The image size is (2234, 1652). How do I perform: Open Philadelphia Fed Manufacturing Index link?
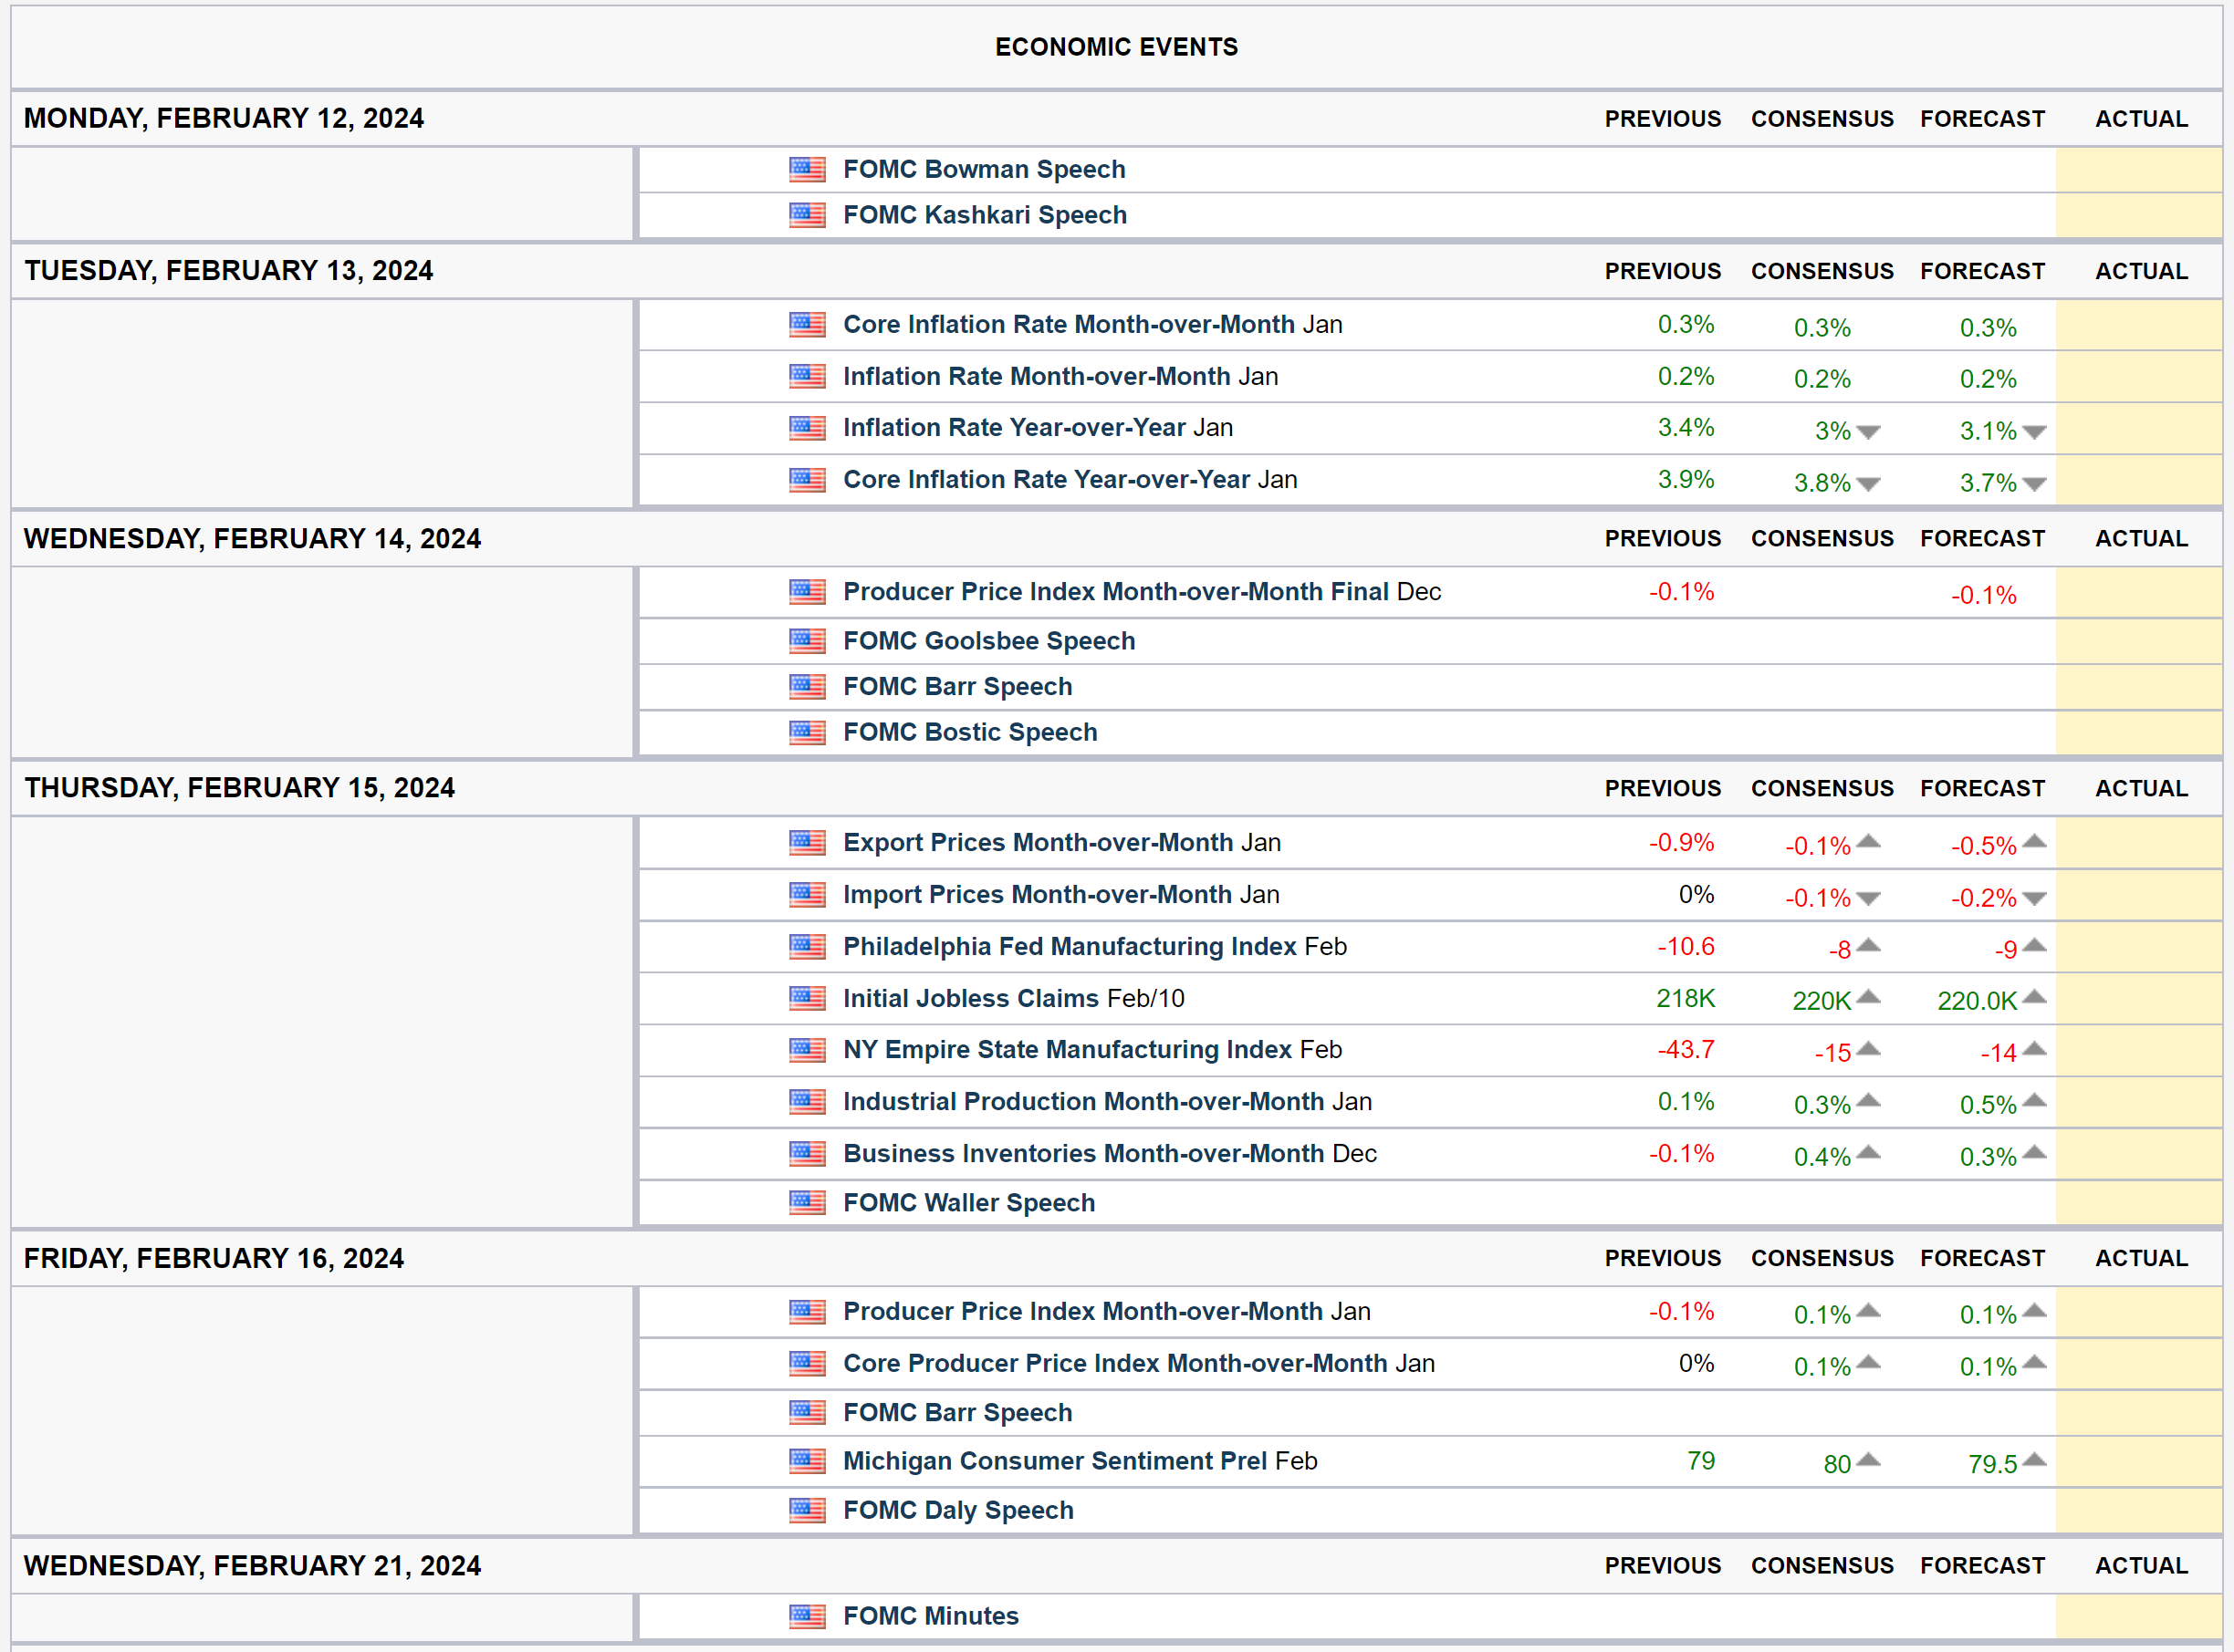pos(1069,946)
